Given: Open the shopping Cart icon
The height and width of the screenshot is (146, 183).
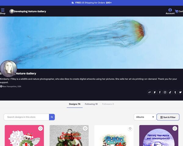Looking at the screenshot, I should click(x=179, y=11).
